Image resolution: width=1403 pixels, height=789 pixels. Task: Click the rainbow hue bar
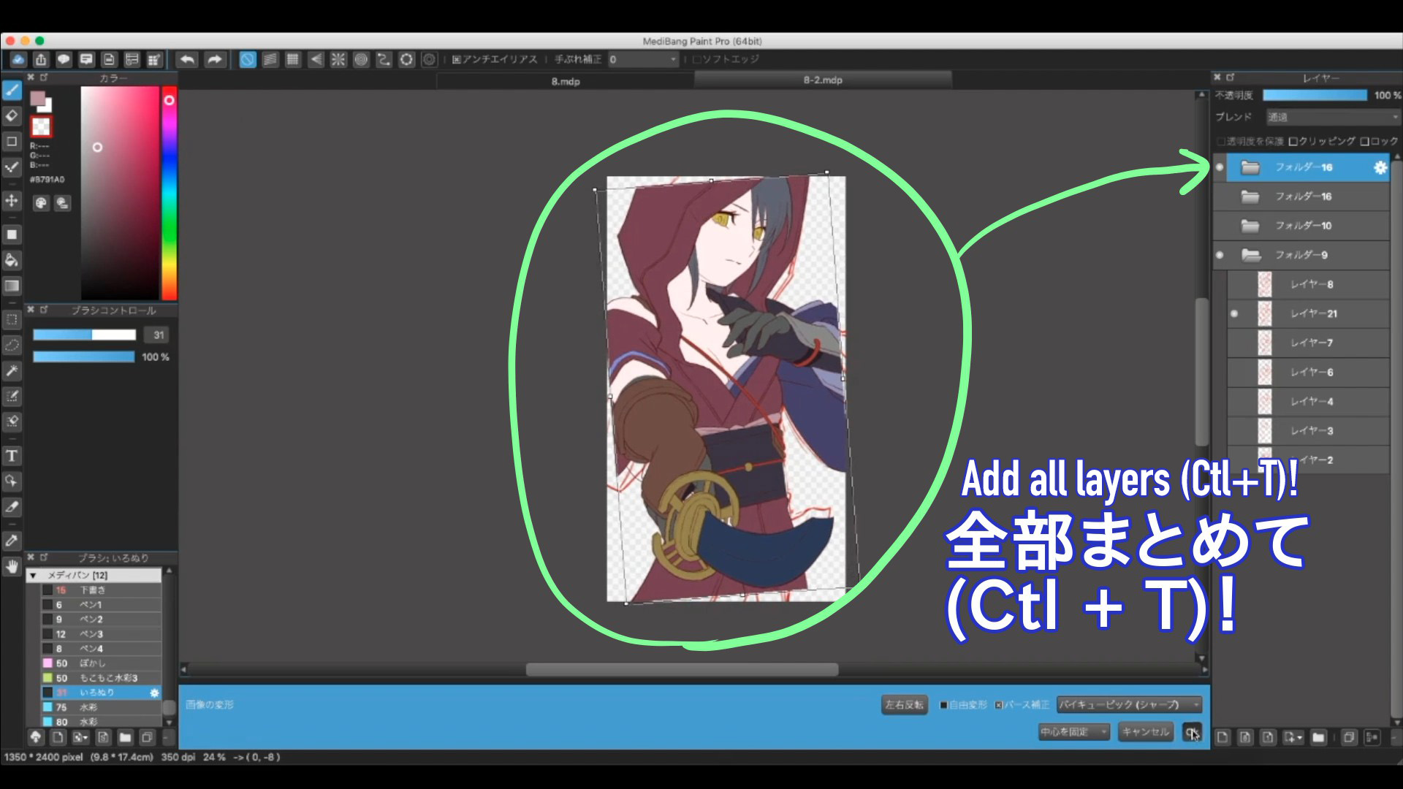[169, 193]
